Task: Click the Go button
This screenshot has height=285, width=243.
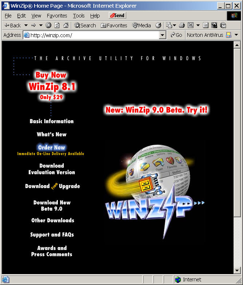Action: (176, 35)
